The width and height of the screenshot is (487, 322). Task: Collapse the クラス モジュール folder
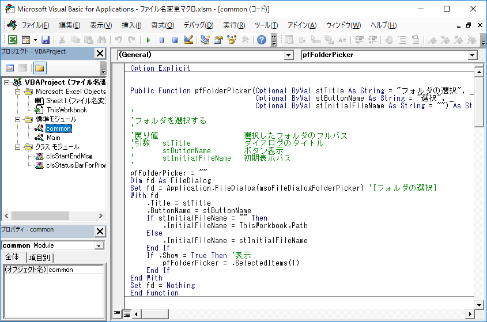18,147
